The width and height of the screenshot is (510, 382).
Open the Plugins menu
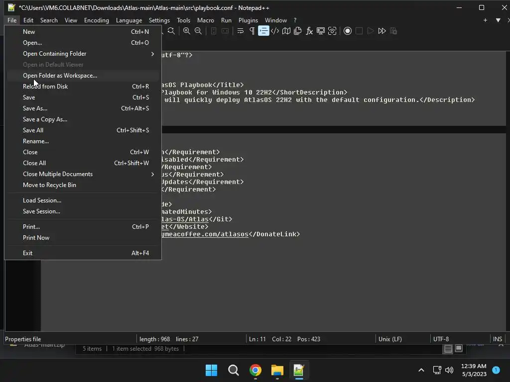coord(248,20)
